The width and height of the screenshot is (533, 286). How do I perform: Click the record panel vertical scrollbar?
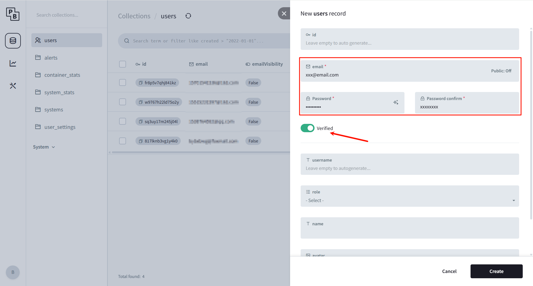[x=531, y=125]
